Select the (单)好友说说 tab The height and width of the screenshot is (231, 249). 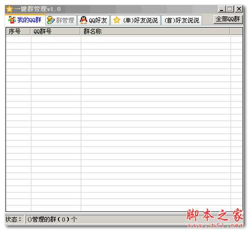click(x=136, y=20)
